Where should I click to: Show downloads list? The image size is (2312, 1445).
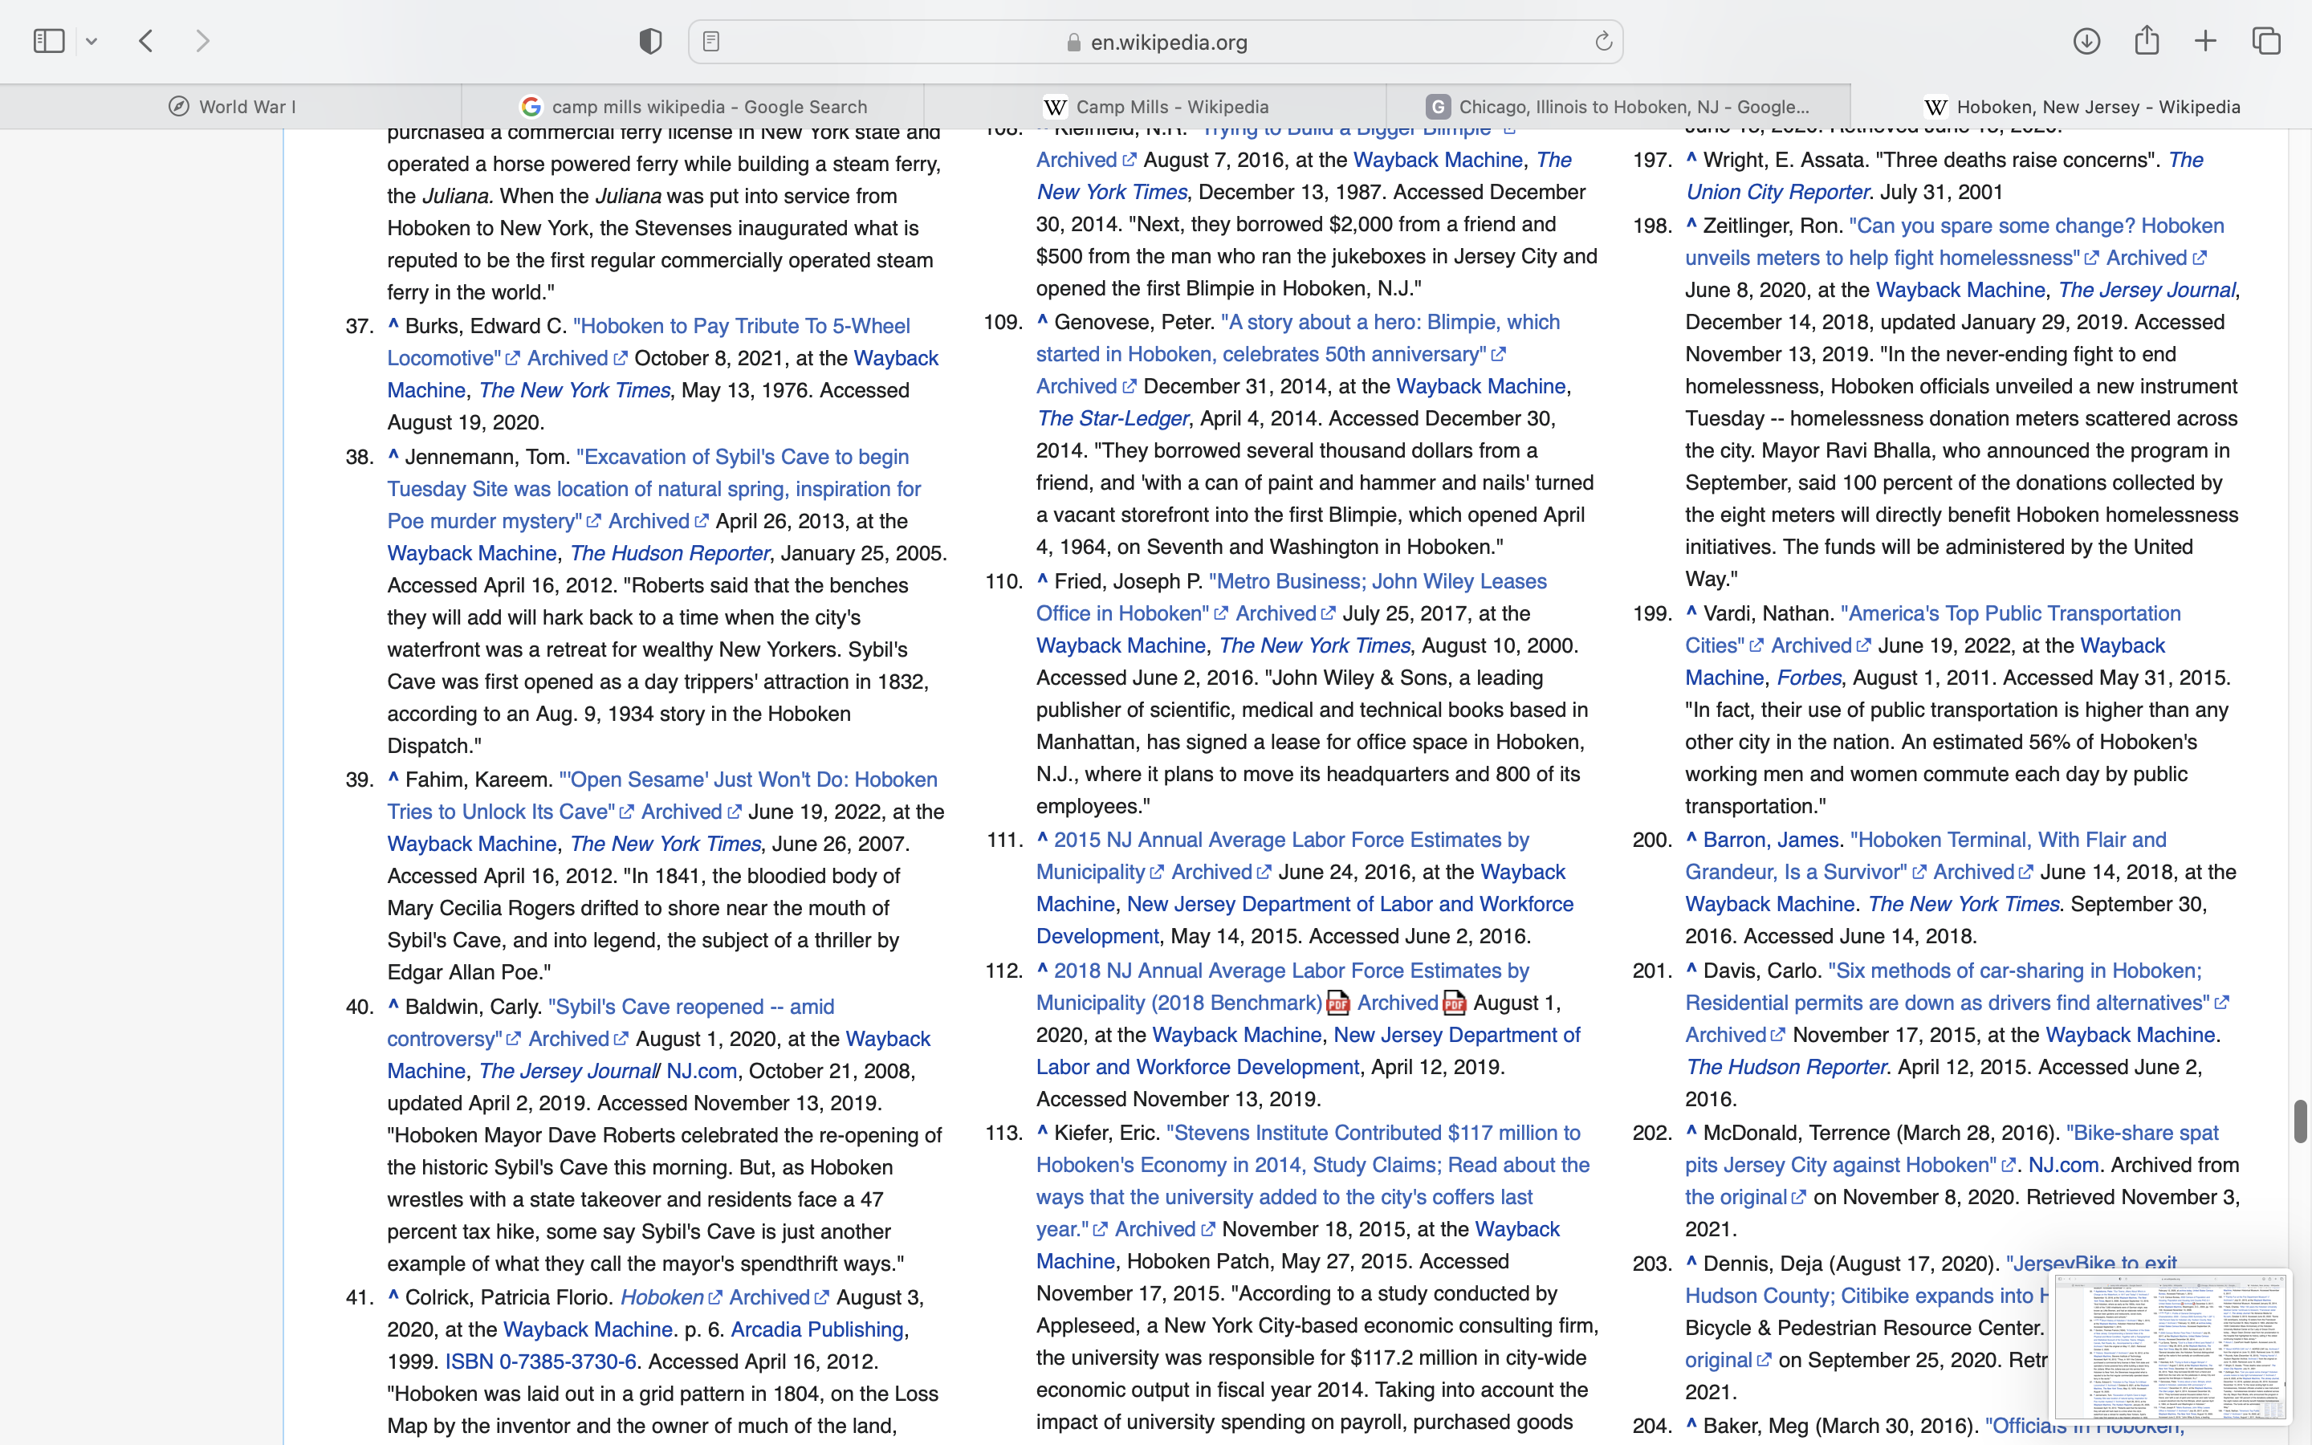[x=2086, y=41]
